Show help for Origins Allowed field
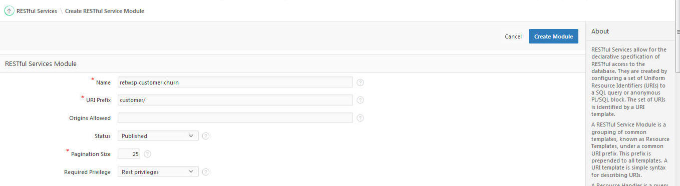680x186 pixels. coord(360,118)
